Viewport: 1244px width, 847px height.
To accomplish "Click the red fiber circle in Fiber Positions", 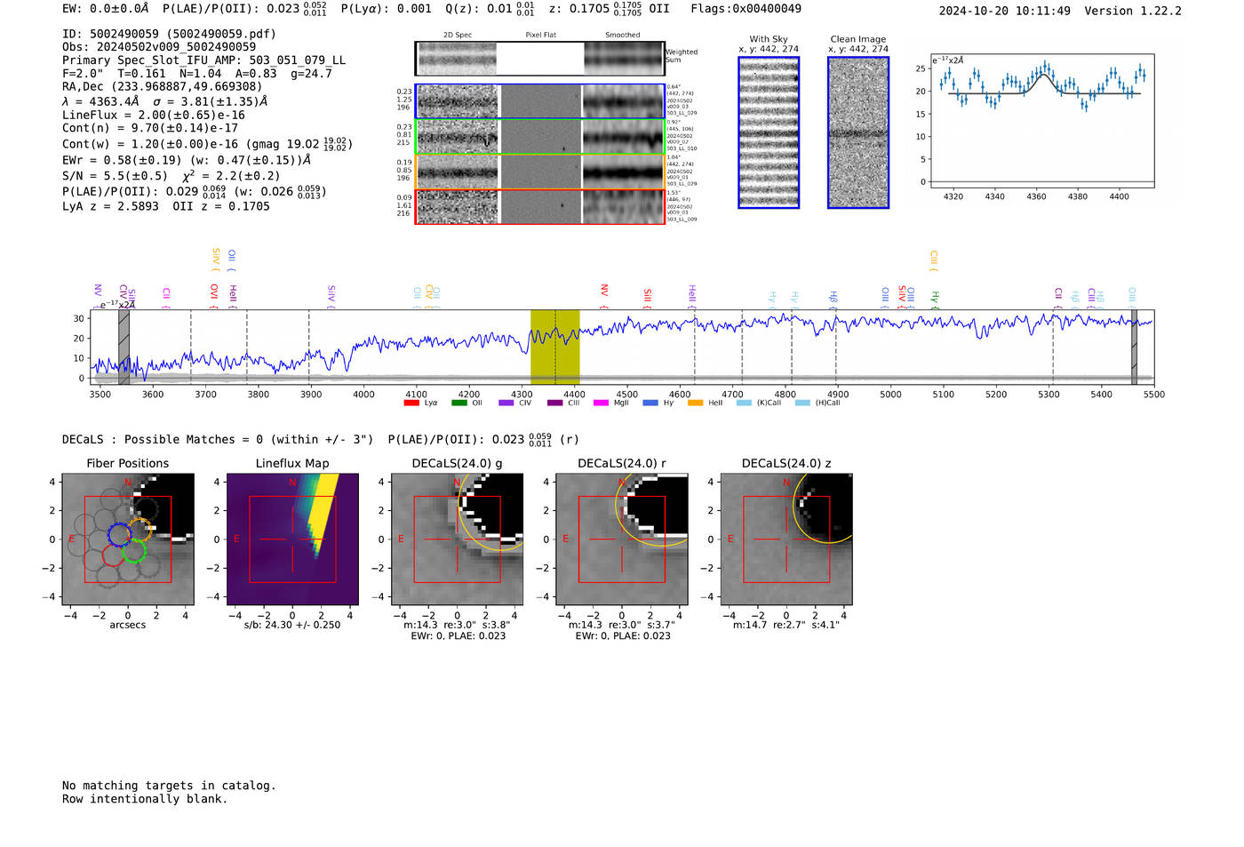I will tap(113, 555).
